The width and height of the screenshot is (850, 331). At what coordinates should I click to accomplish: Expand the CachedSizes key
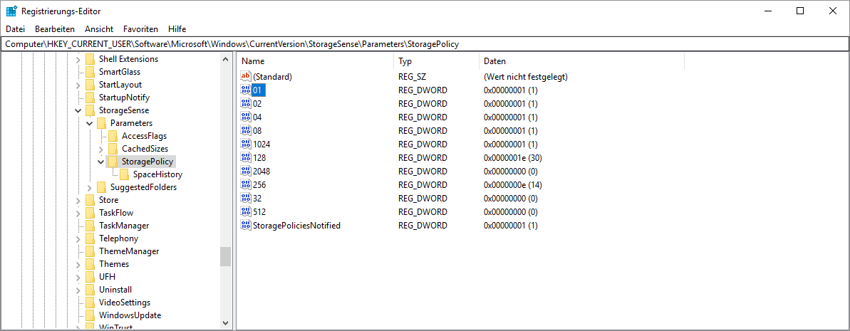101,149
